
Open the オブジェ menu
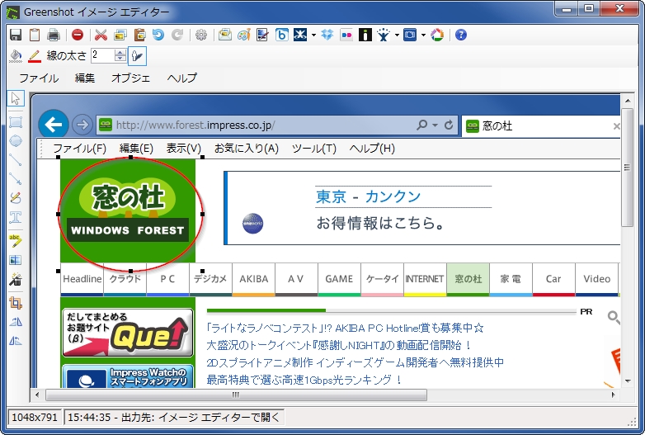tap(131, 78)
